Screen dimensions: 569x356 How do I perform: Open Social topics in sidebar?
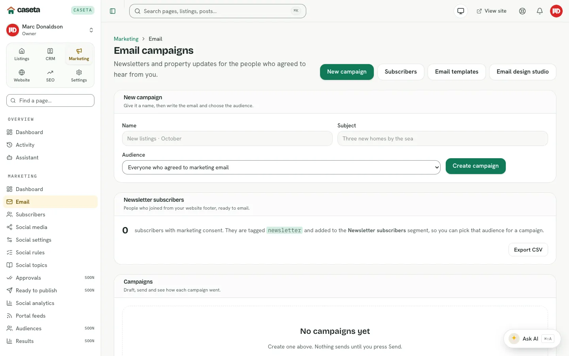(x=50, y=265)
